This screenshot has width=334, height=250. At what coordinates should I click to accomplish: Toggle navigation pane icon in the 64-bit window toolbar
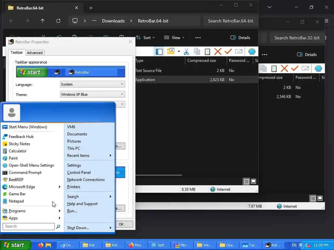(x=159, y=51)
